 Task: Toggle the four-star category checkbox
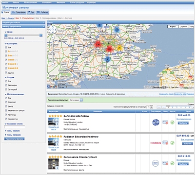tap(6, 64)
